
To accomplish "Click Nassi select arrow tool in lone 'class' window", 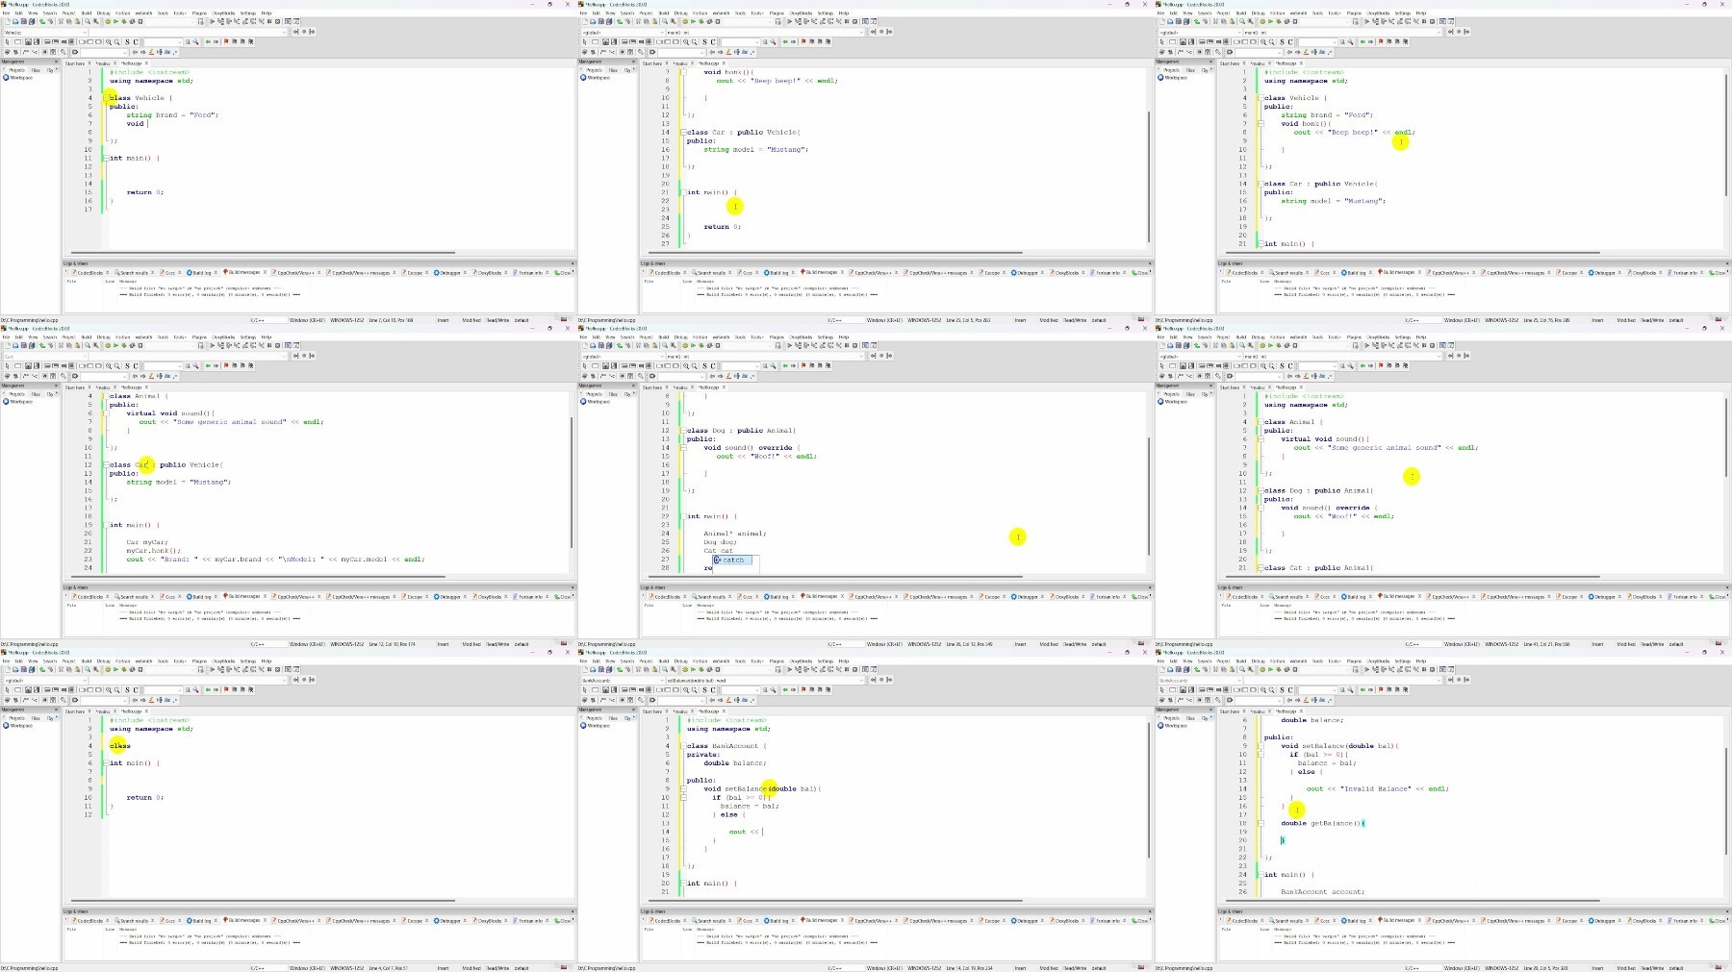I will (x=8, y=689).
